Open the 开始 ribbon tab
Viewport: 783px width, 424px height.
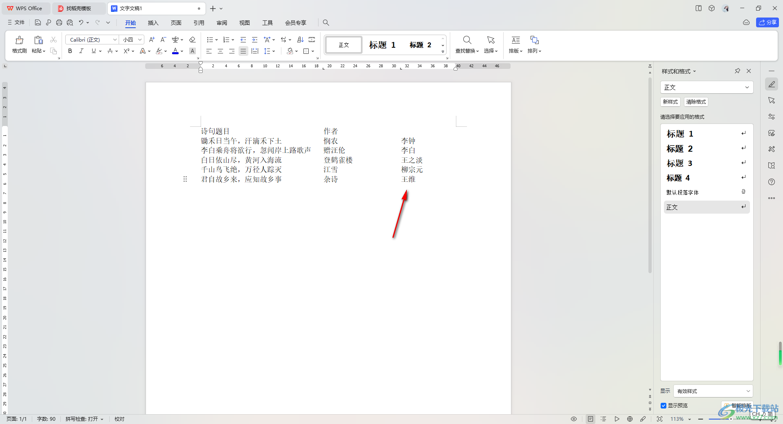[130, 23]
